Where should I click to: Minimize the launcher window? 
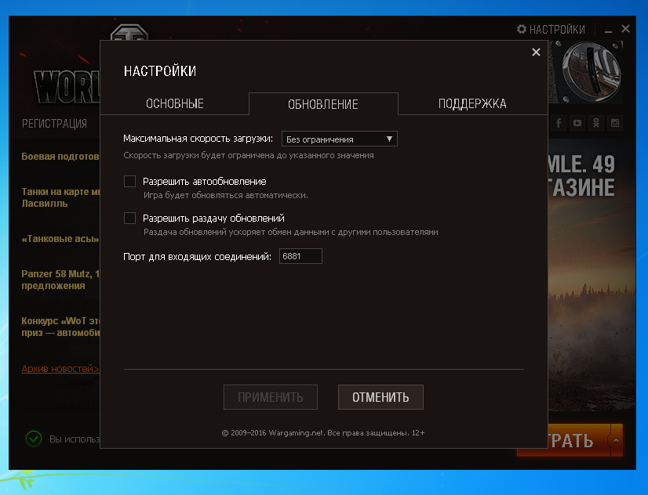click(608, 30)
